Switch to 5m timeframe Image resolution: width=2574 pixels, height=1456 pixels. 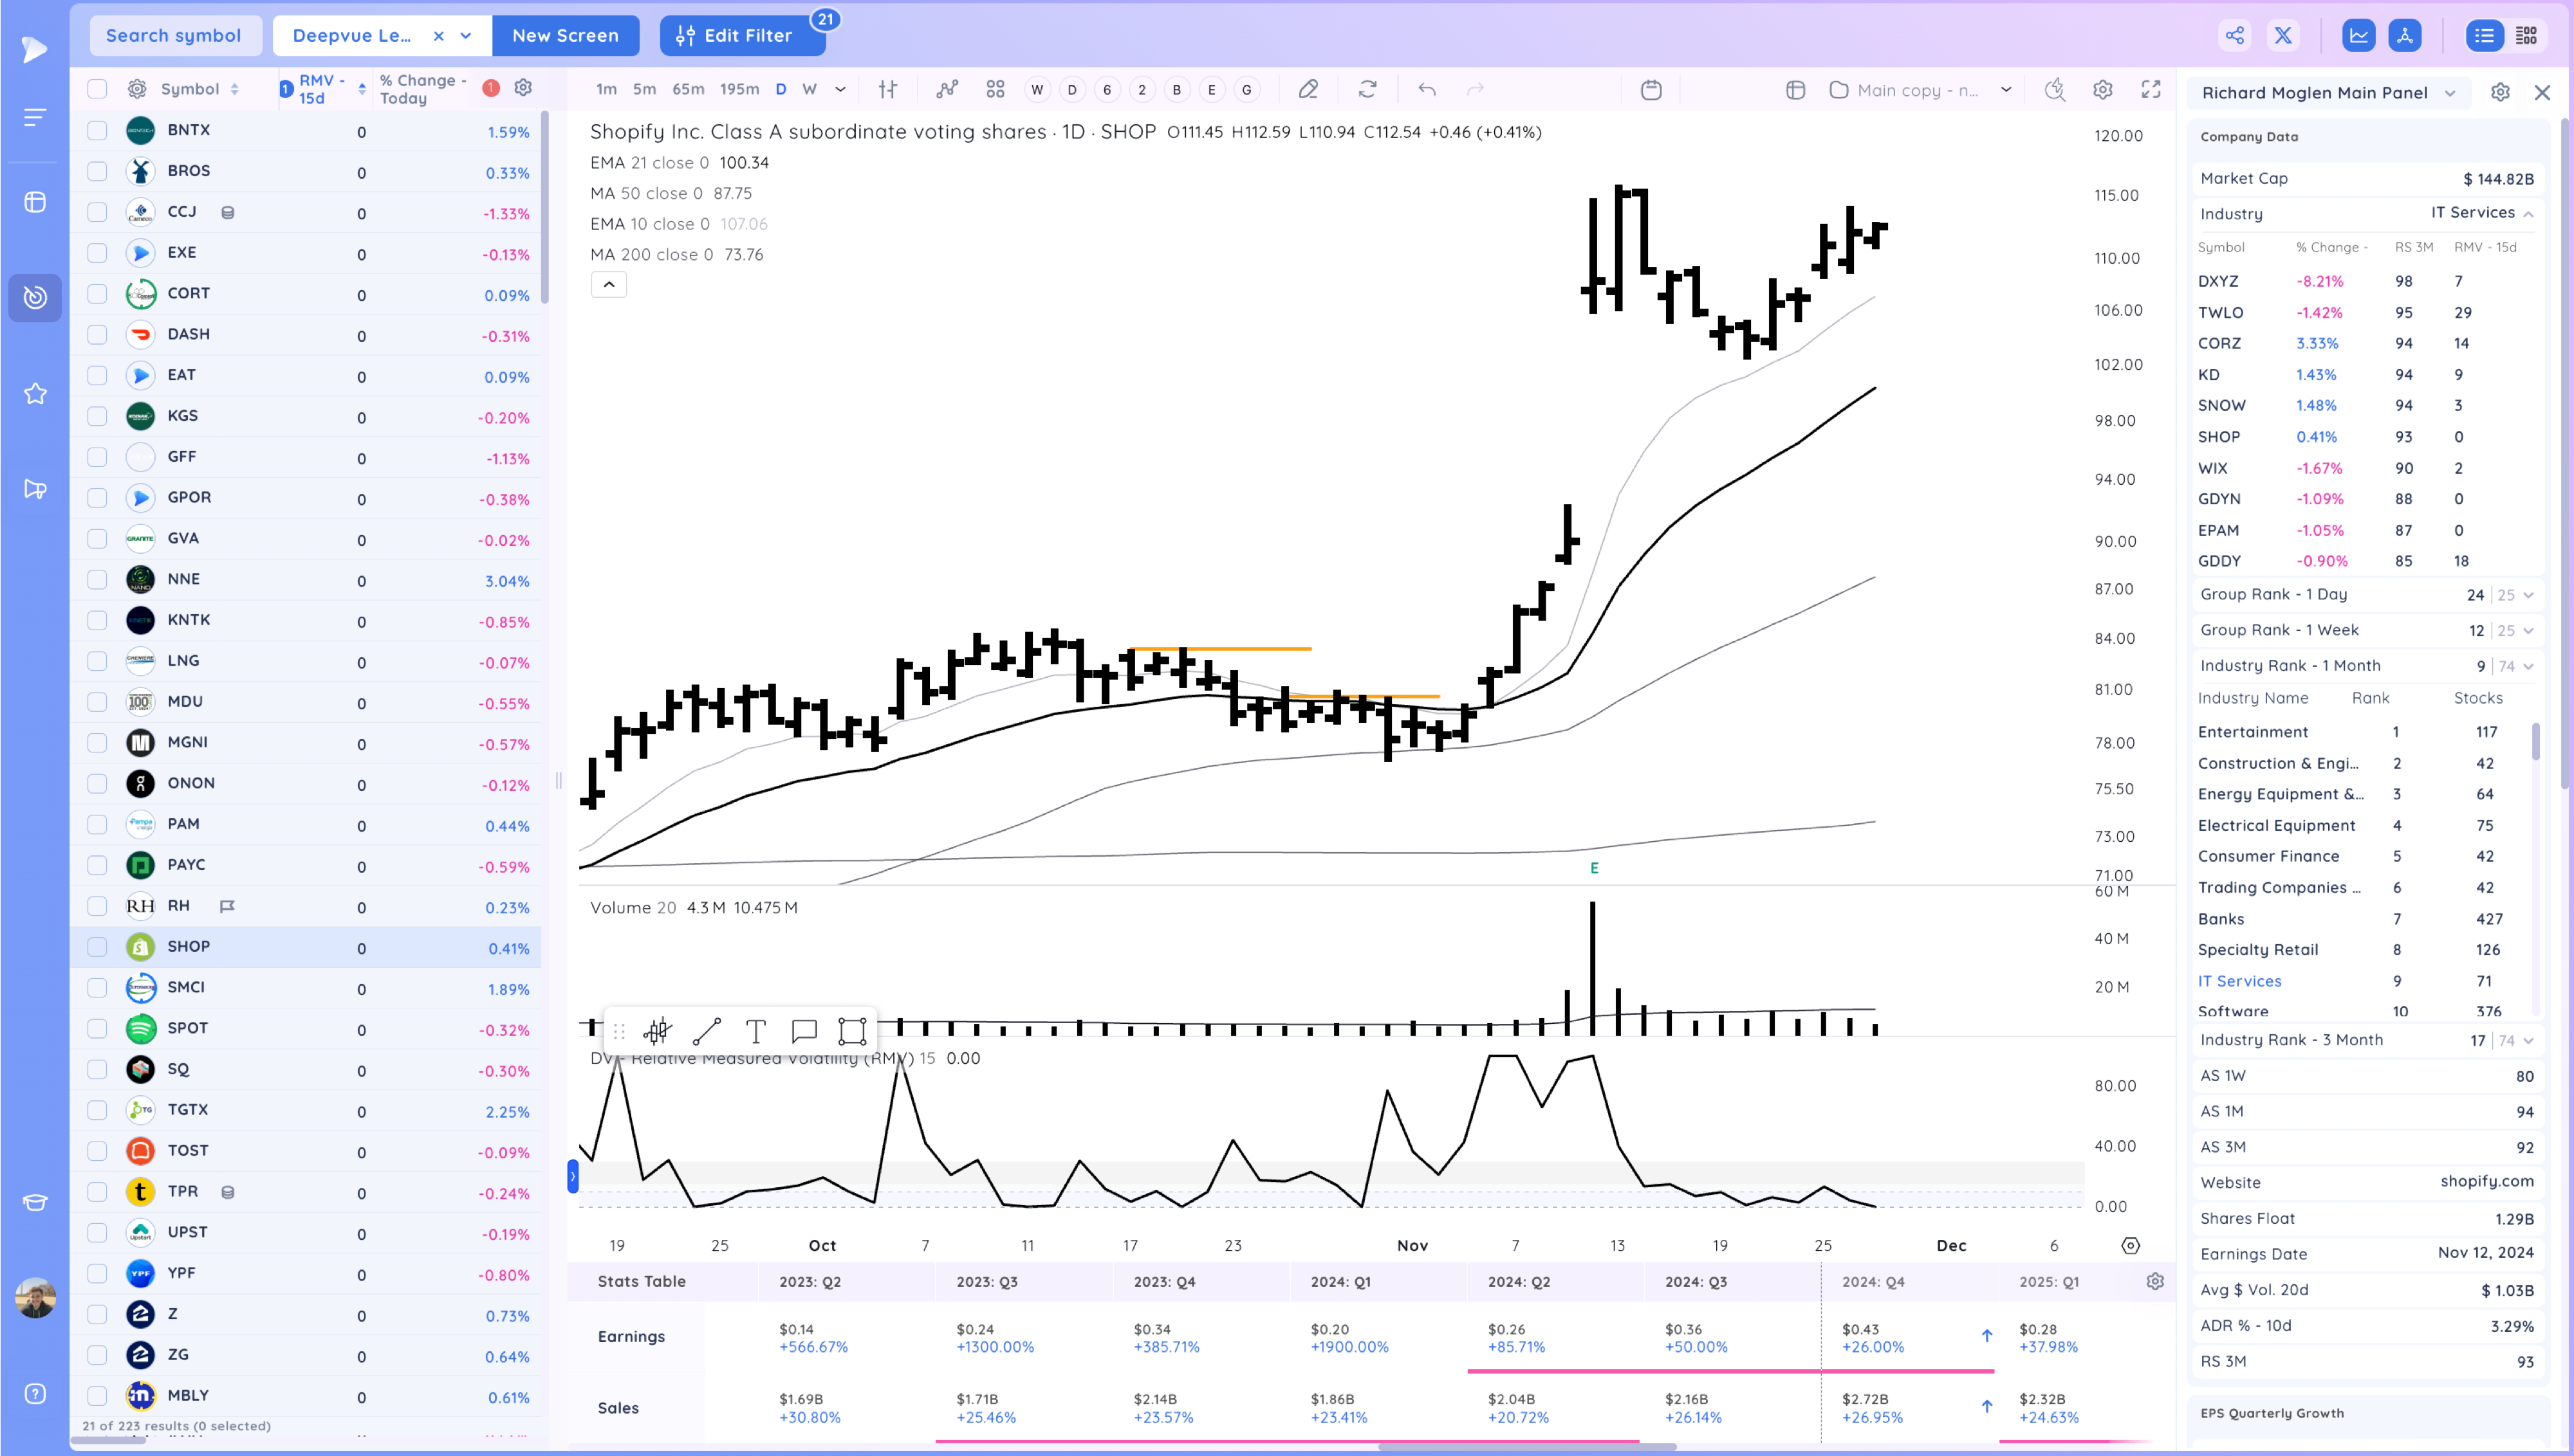644,90
